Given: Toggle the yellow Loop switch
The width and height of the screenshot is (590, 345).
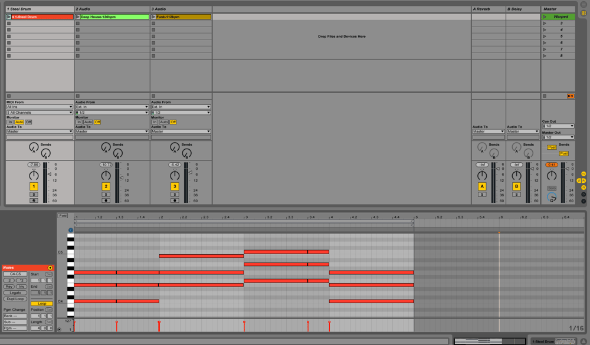Looking at the screenshot, I should (42, 304).
